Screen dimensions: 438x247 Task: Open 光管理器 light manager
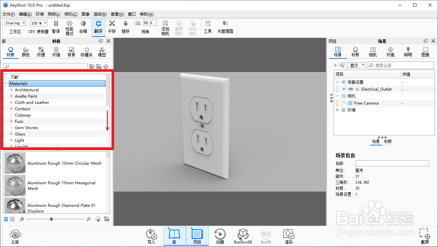coord(225,27)
